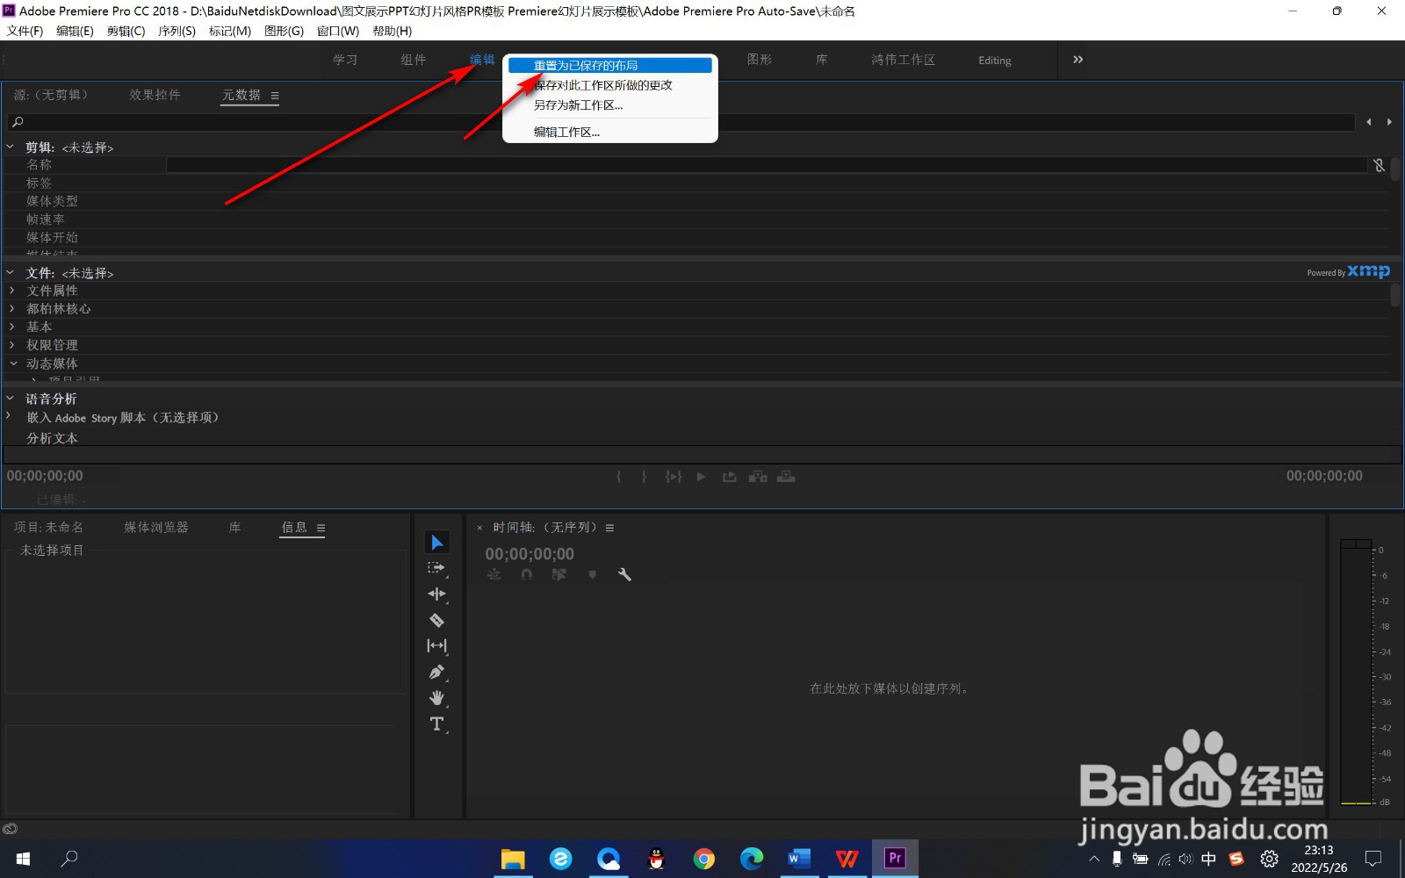
Task: Choose 保存对此工作区所做的更改 entry
Action: click(x=609, y=85)
